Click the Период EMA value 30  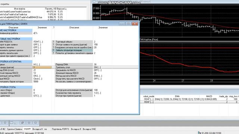coord(95,64)
